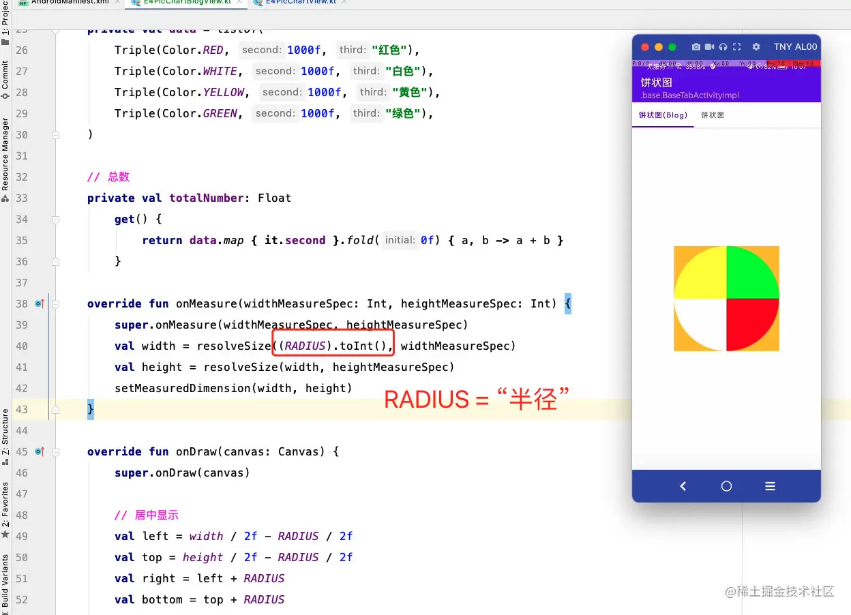Screen dimensions: 851x615
Task: Click super.onDraw(canvas) on line 46
Action: coord(183,473)
